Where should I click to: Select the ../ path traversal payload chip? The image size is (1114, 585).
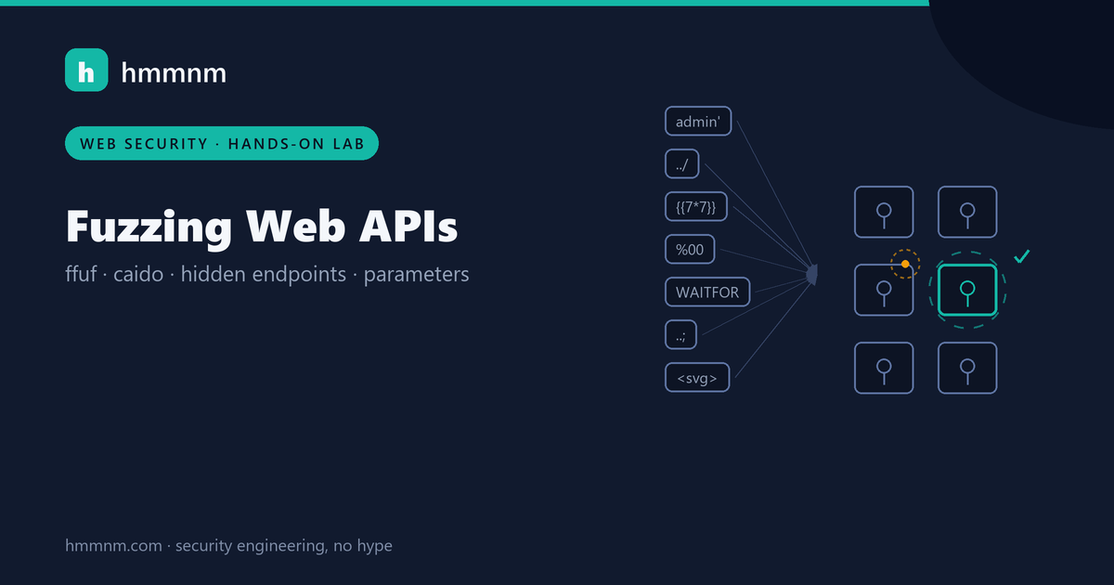[x=681, y=163]
